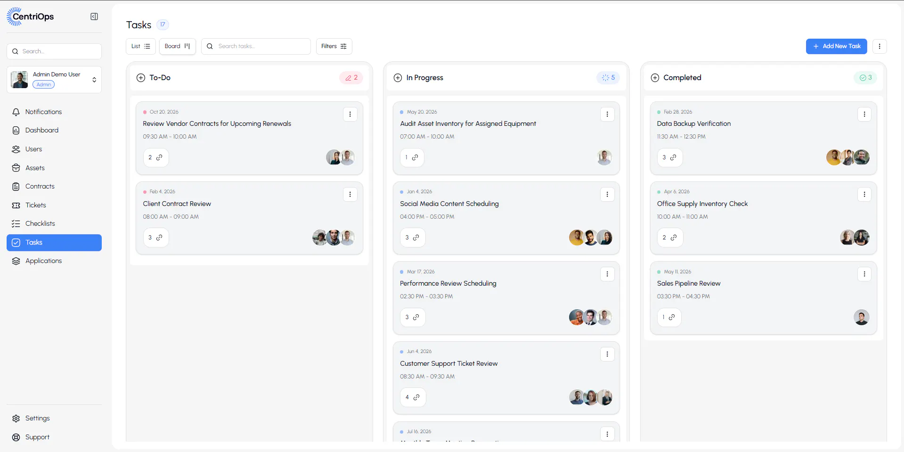View attachments on Performance Review Scheduling card
This screenshot has height=452, width=904.
413,317
